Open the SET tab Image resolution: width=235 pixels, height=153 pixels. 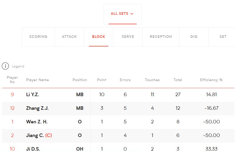tap(223, 37)
